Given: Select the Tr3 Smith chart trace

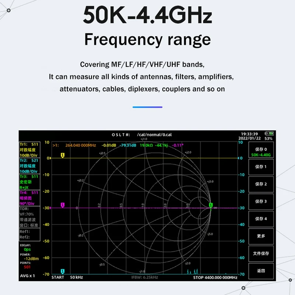Looking at the screenshot, I should click(x=28, y=181).
